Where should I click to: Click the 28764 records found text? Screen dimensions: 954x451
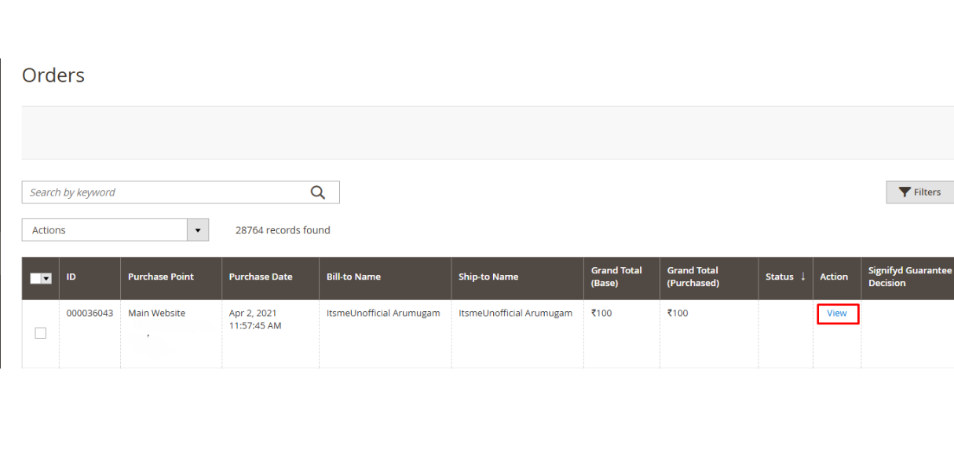pos(283,230)
